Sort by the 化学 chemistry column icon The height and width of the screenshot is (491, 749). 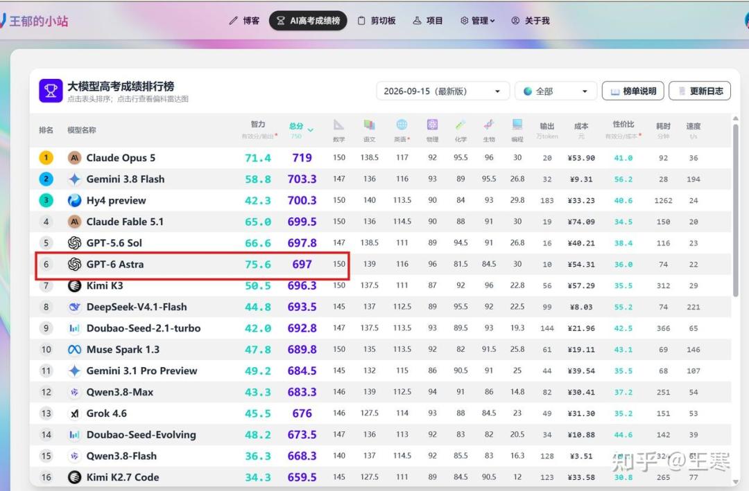click(460, 125)
